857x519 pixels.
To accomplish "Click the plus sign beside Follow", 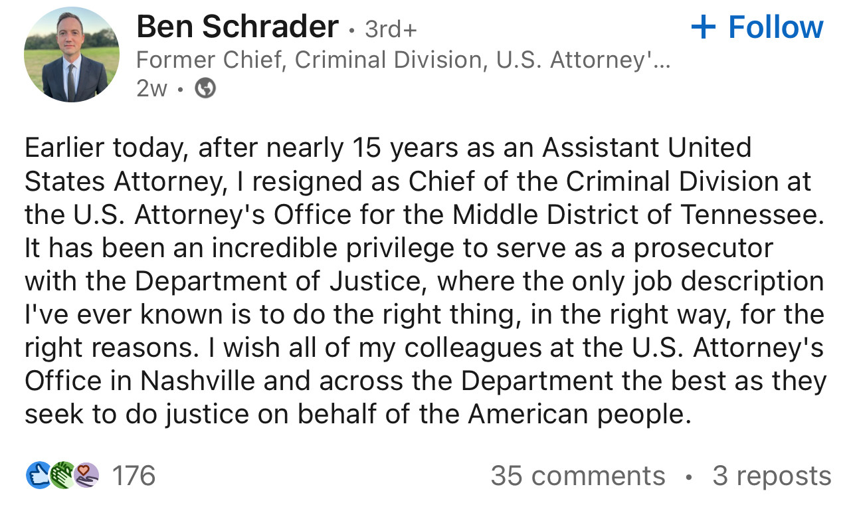I will click(704, 27).
